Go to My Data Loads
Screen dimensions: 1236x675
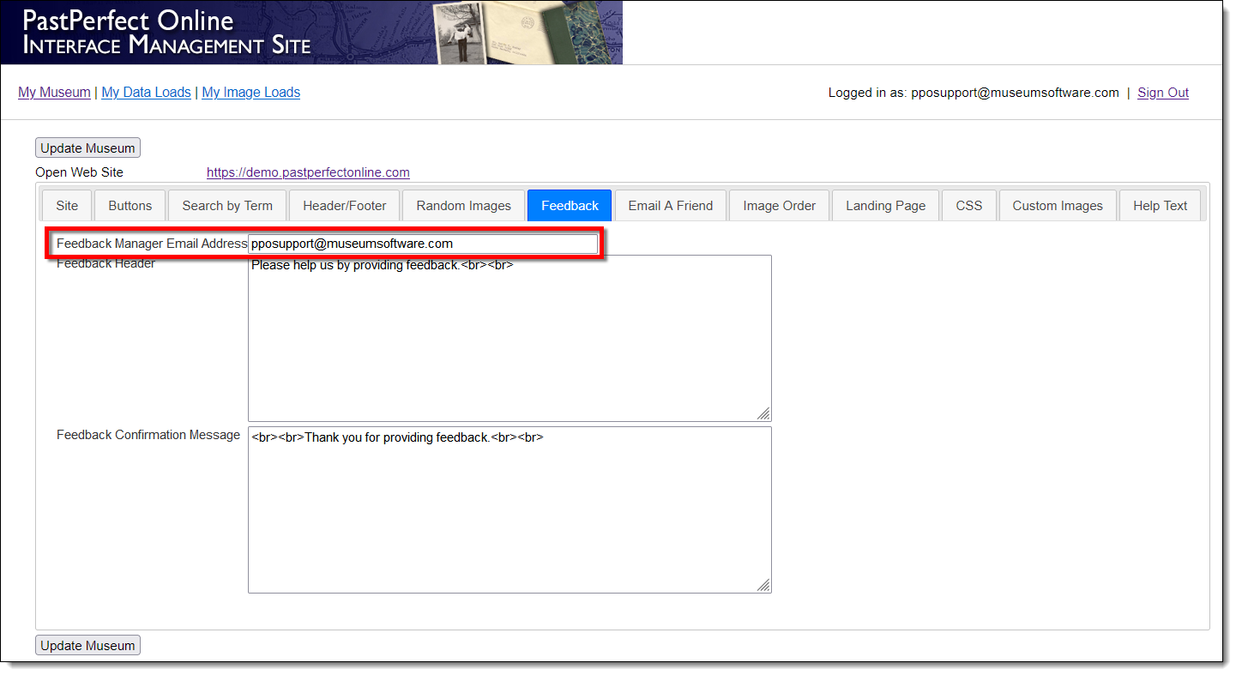pos(146,93)
